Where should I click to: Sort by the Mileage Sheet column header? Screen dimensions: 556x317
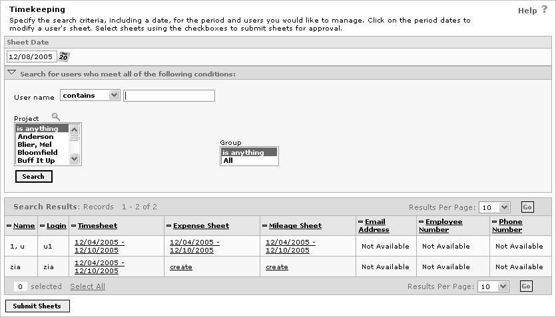click(296, 226)
